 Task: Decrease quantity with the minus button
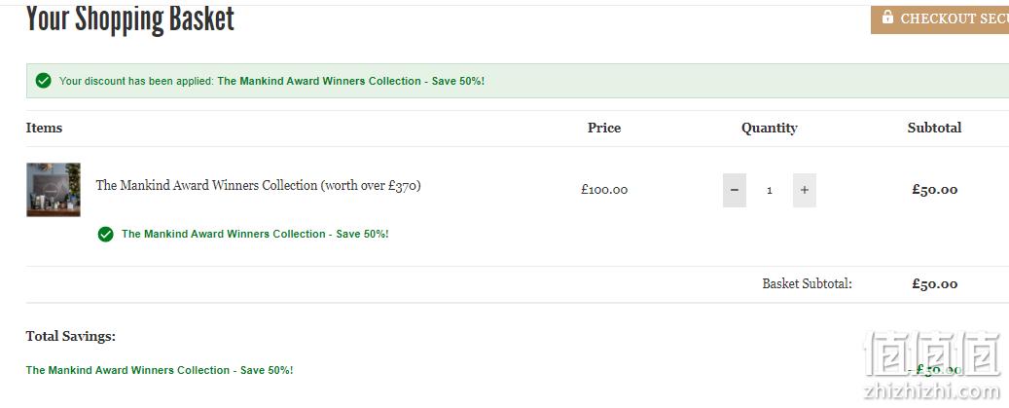(735, 190)
